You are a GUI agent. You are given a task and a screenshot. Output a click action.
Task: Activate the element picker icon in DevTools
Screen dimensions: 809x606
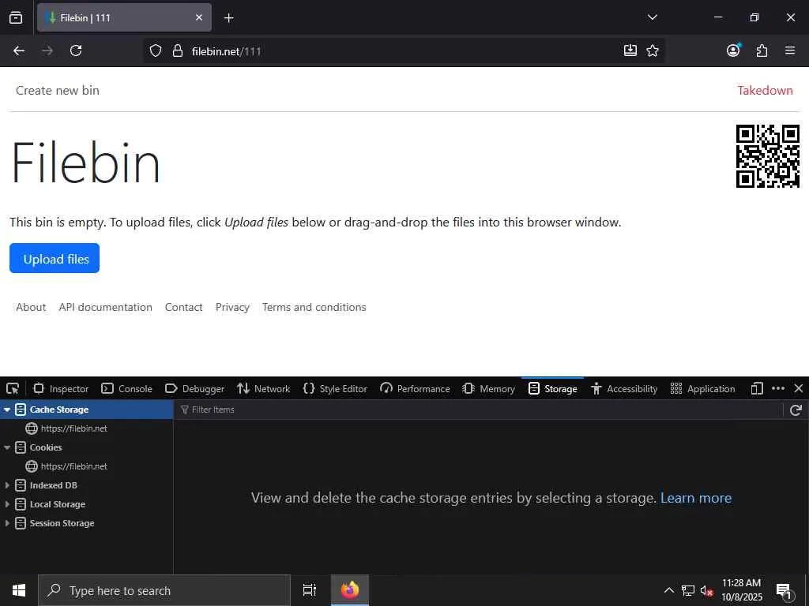[13, 388]
